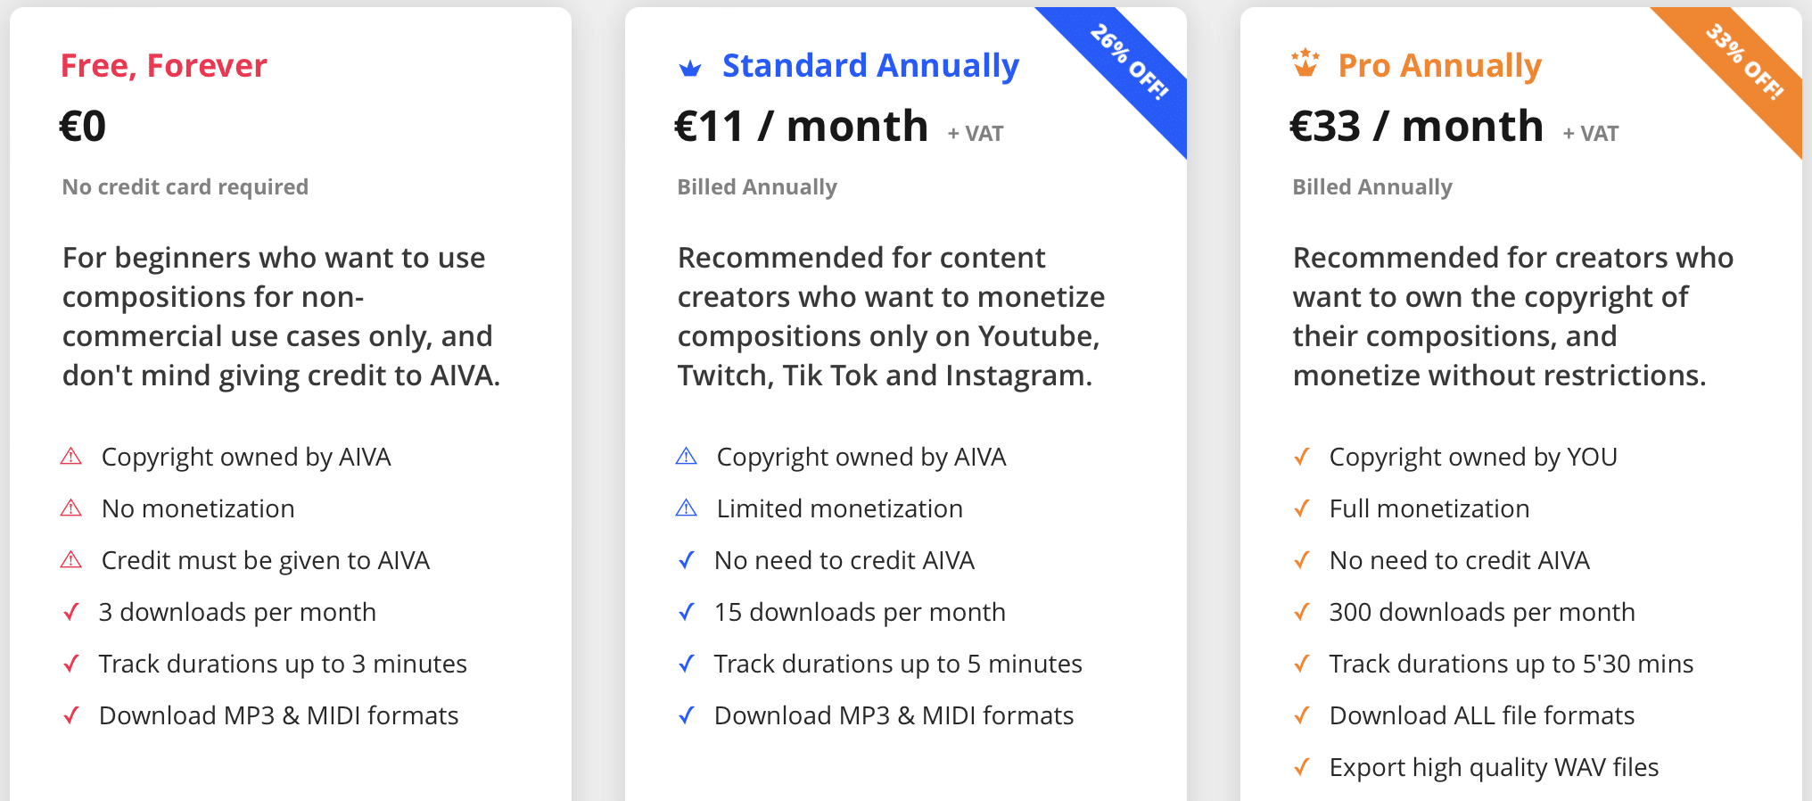1812x801 pixels.
Task: Click the blue warning icon beside Copyright owned by AIVA
Action: (687, 457)
